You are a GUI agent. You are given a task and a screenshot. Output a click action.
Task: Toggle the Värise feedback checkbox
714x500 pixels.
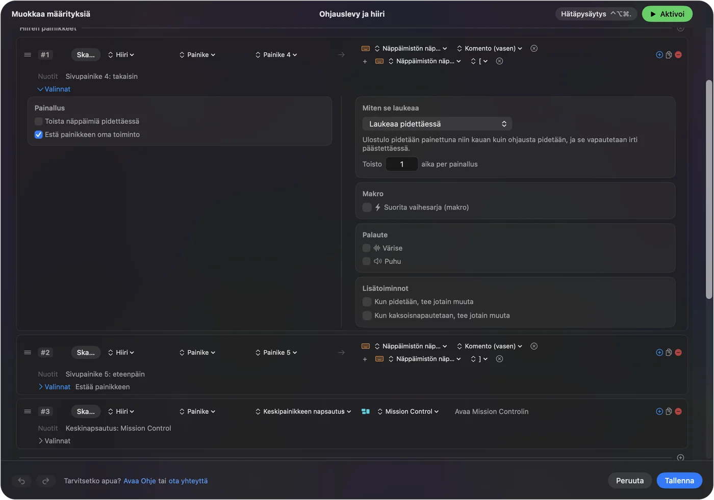pos(366,248)
